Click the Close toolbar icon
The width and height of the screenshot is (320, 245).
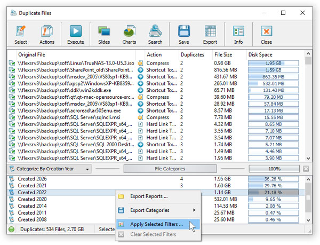266,31
